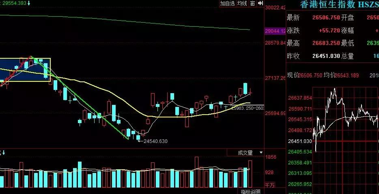This screenshot has height=194, width=379.
Task: Click the down arrow next to 29554.393
Action: [29, 3]
